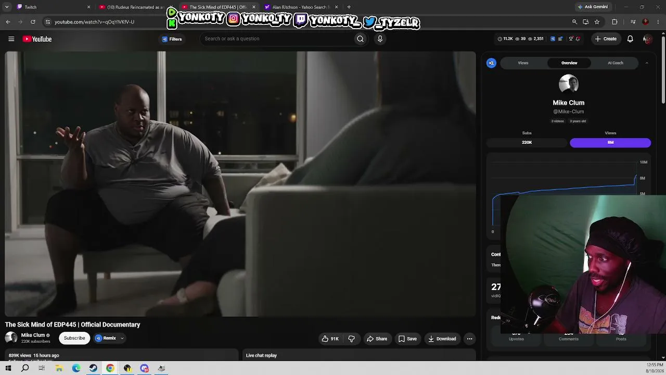666x375 pixels.
Task: Expand the Remix dropdown arrow
Action: pyautogui.click(x=122, y=338)
